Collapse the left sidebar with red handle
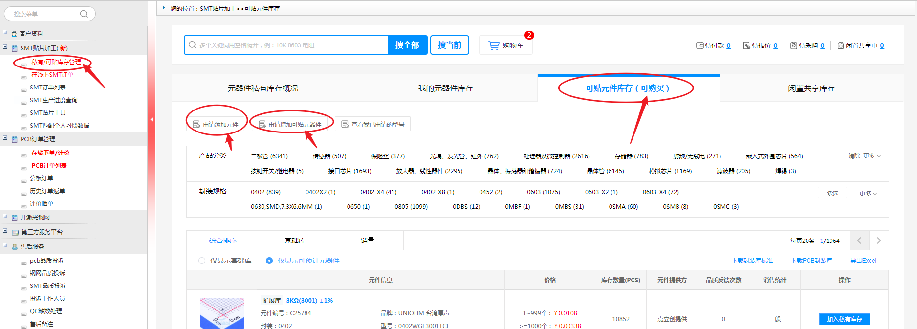This screenshot has width=917, height=329. point(152,119)
